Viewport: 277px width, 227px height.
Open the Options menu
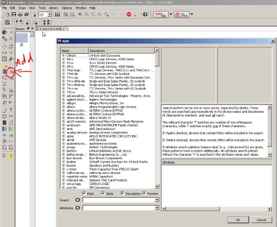(x=67, y=8)
